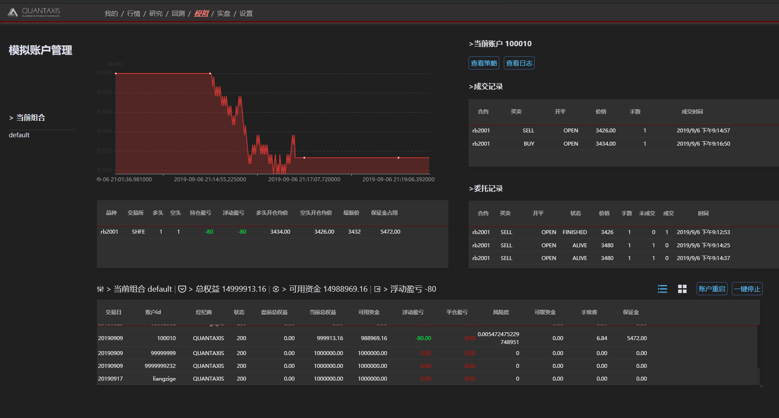Click 3434.00 long open average price
This screenshot has height=418, width=779.
(280, 232)
